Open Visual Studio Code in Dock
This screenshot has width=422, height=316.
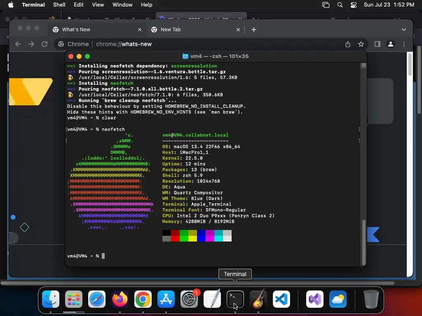click(281, 299)
